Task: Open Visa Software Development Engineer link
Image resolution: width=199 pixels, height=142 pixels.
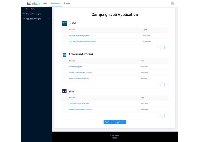Action: pos(80,110)
